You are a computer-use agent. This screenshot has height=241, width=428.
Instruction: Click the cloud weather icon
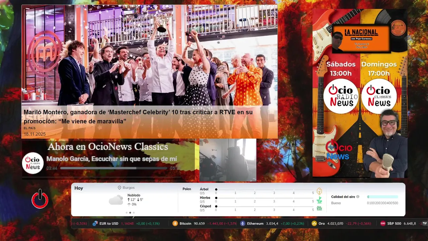pos(116,200)
